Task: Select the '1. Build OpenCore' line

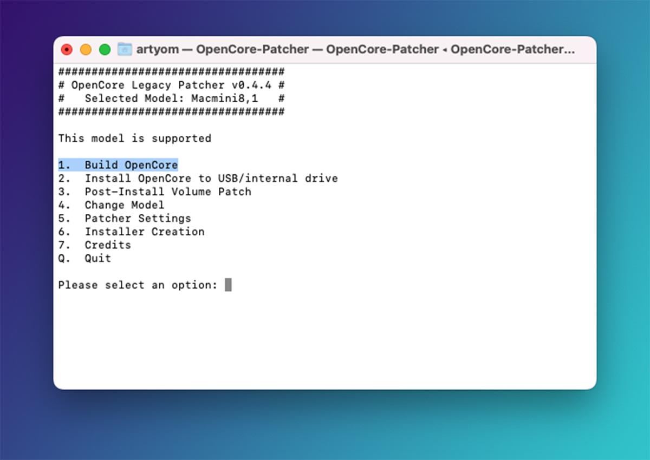Action: click(x=118, y=165)
